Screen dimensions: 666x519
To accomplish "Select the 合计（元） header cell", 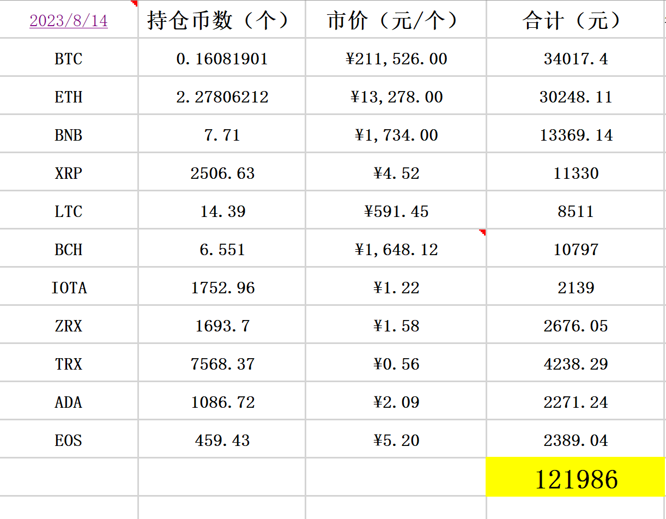I will click(576, 19).
